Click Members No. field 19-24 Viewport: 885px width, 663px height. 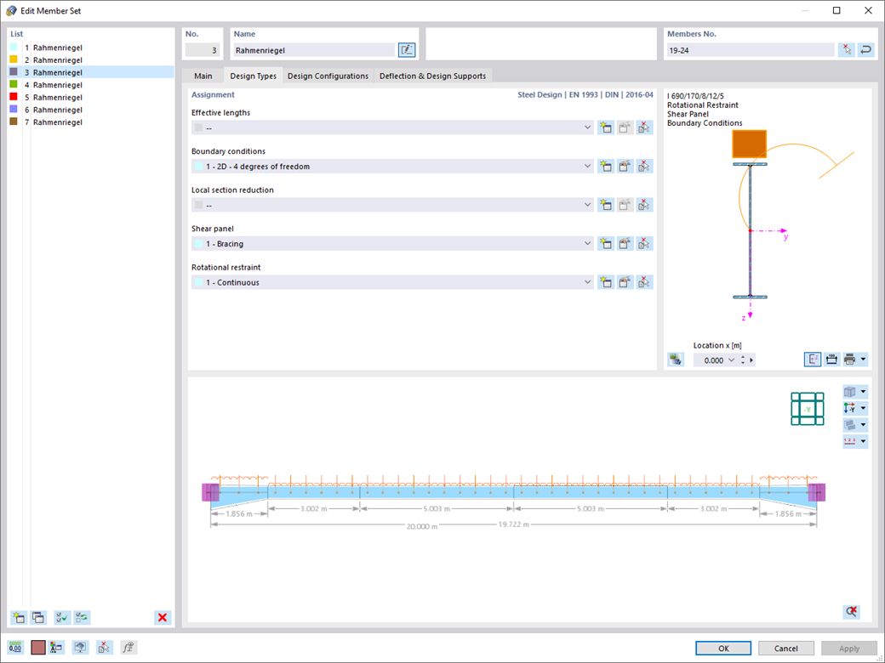coord(750,50)
